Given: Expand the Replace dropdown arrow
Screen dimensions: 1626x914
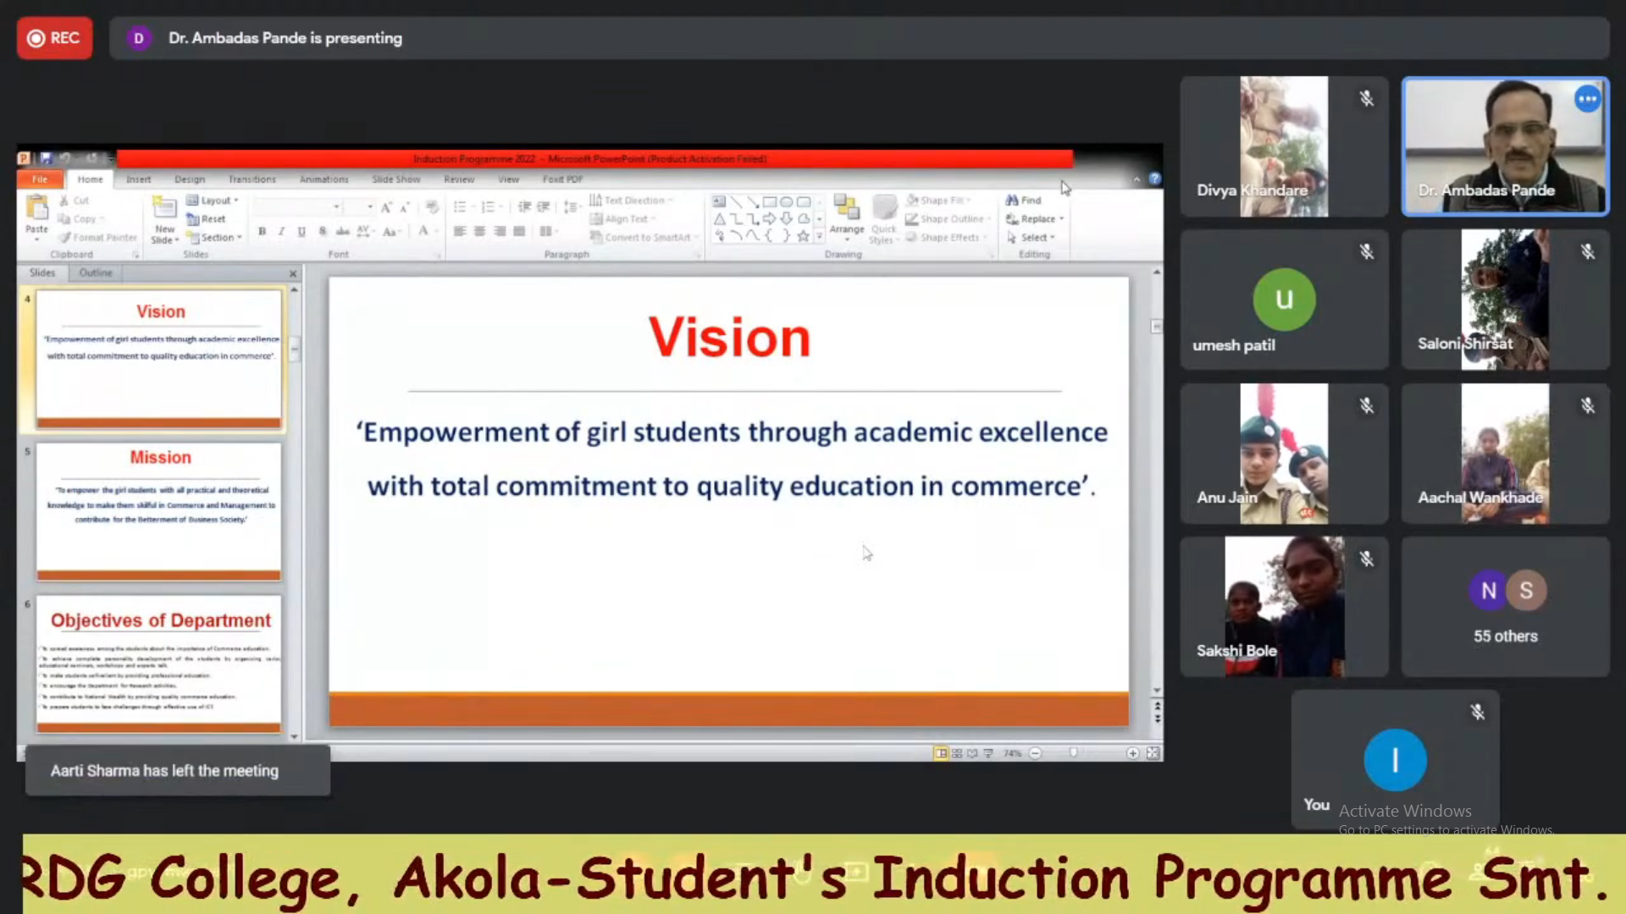Looking at the screenshot, I should [x=1061, y=219].
